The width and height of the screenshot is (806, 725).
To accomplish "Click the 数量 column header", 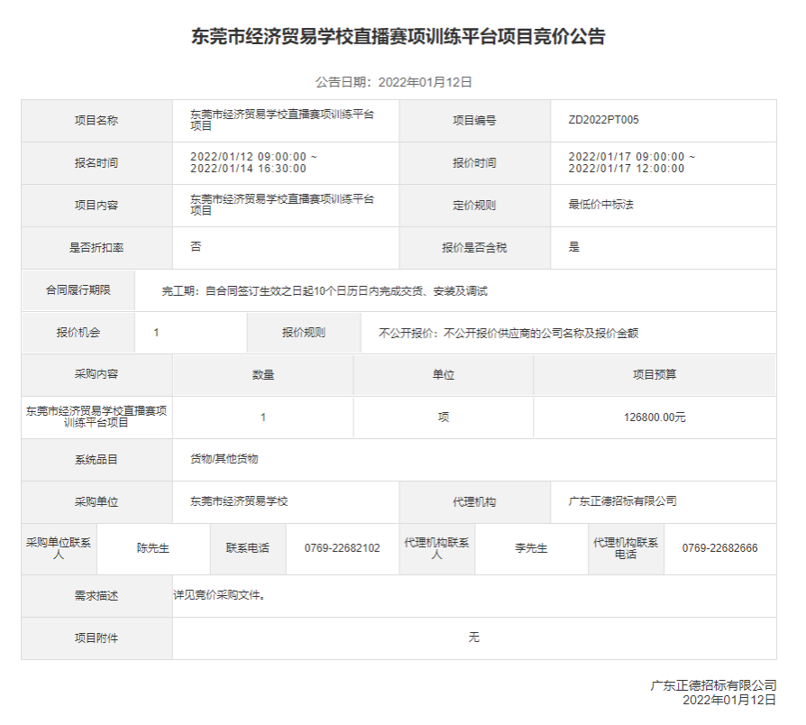I will point(263,375).
